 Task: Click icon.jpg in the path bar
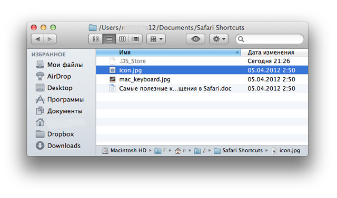286,150
